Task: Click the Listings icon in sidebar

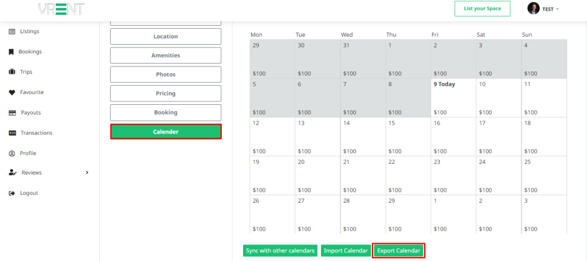Action: 11,31
